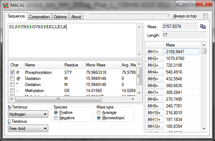The width and height of the screenshot is (215, 141).
Task: Select the MH8+ mass cell 270,7495
Action: tap(182, 99)
